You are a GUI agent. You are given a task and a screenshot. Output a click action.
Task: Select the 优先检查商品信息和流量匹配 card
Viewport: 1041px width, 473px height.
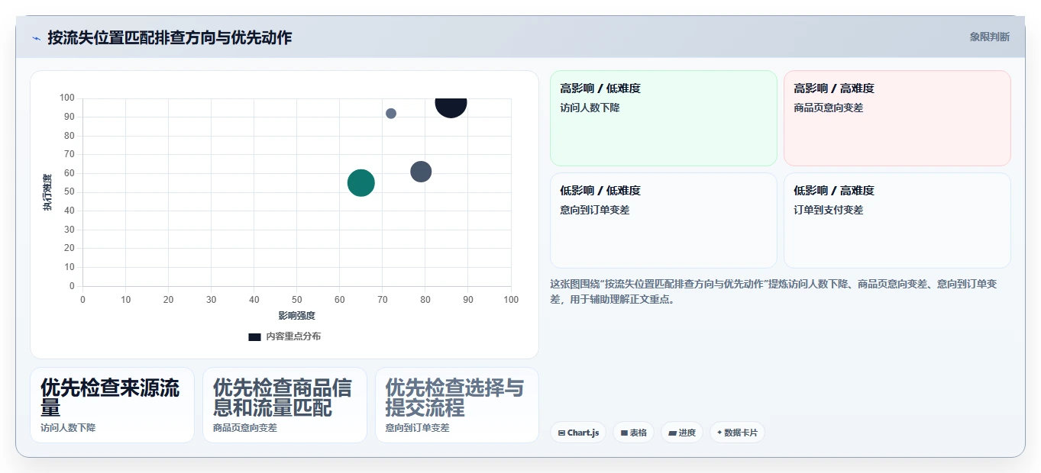pos(285,405)
